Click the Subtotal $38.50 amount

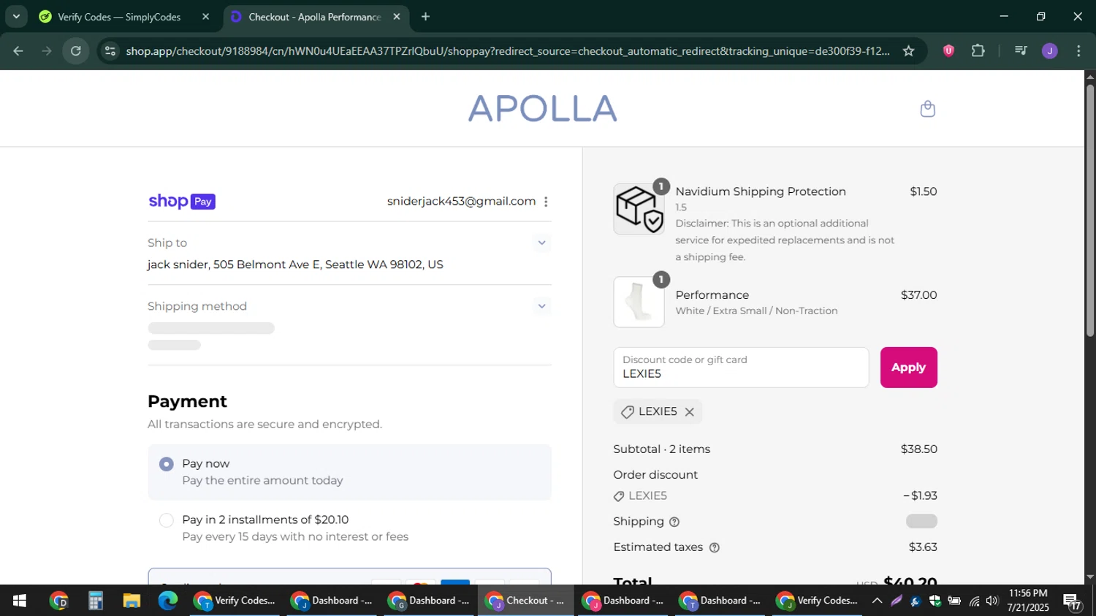918,449
